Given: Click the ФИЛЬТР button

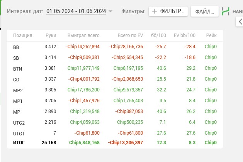Looking at the screenshot, I should coord(168,12).
